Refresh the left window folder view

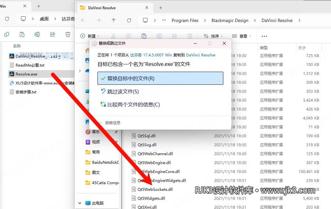[x=7, y=19]
